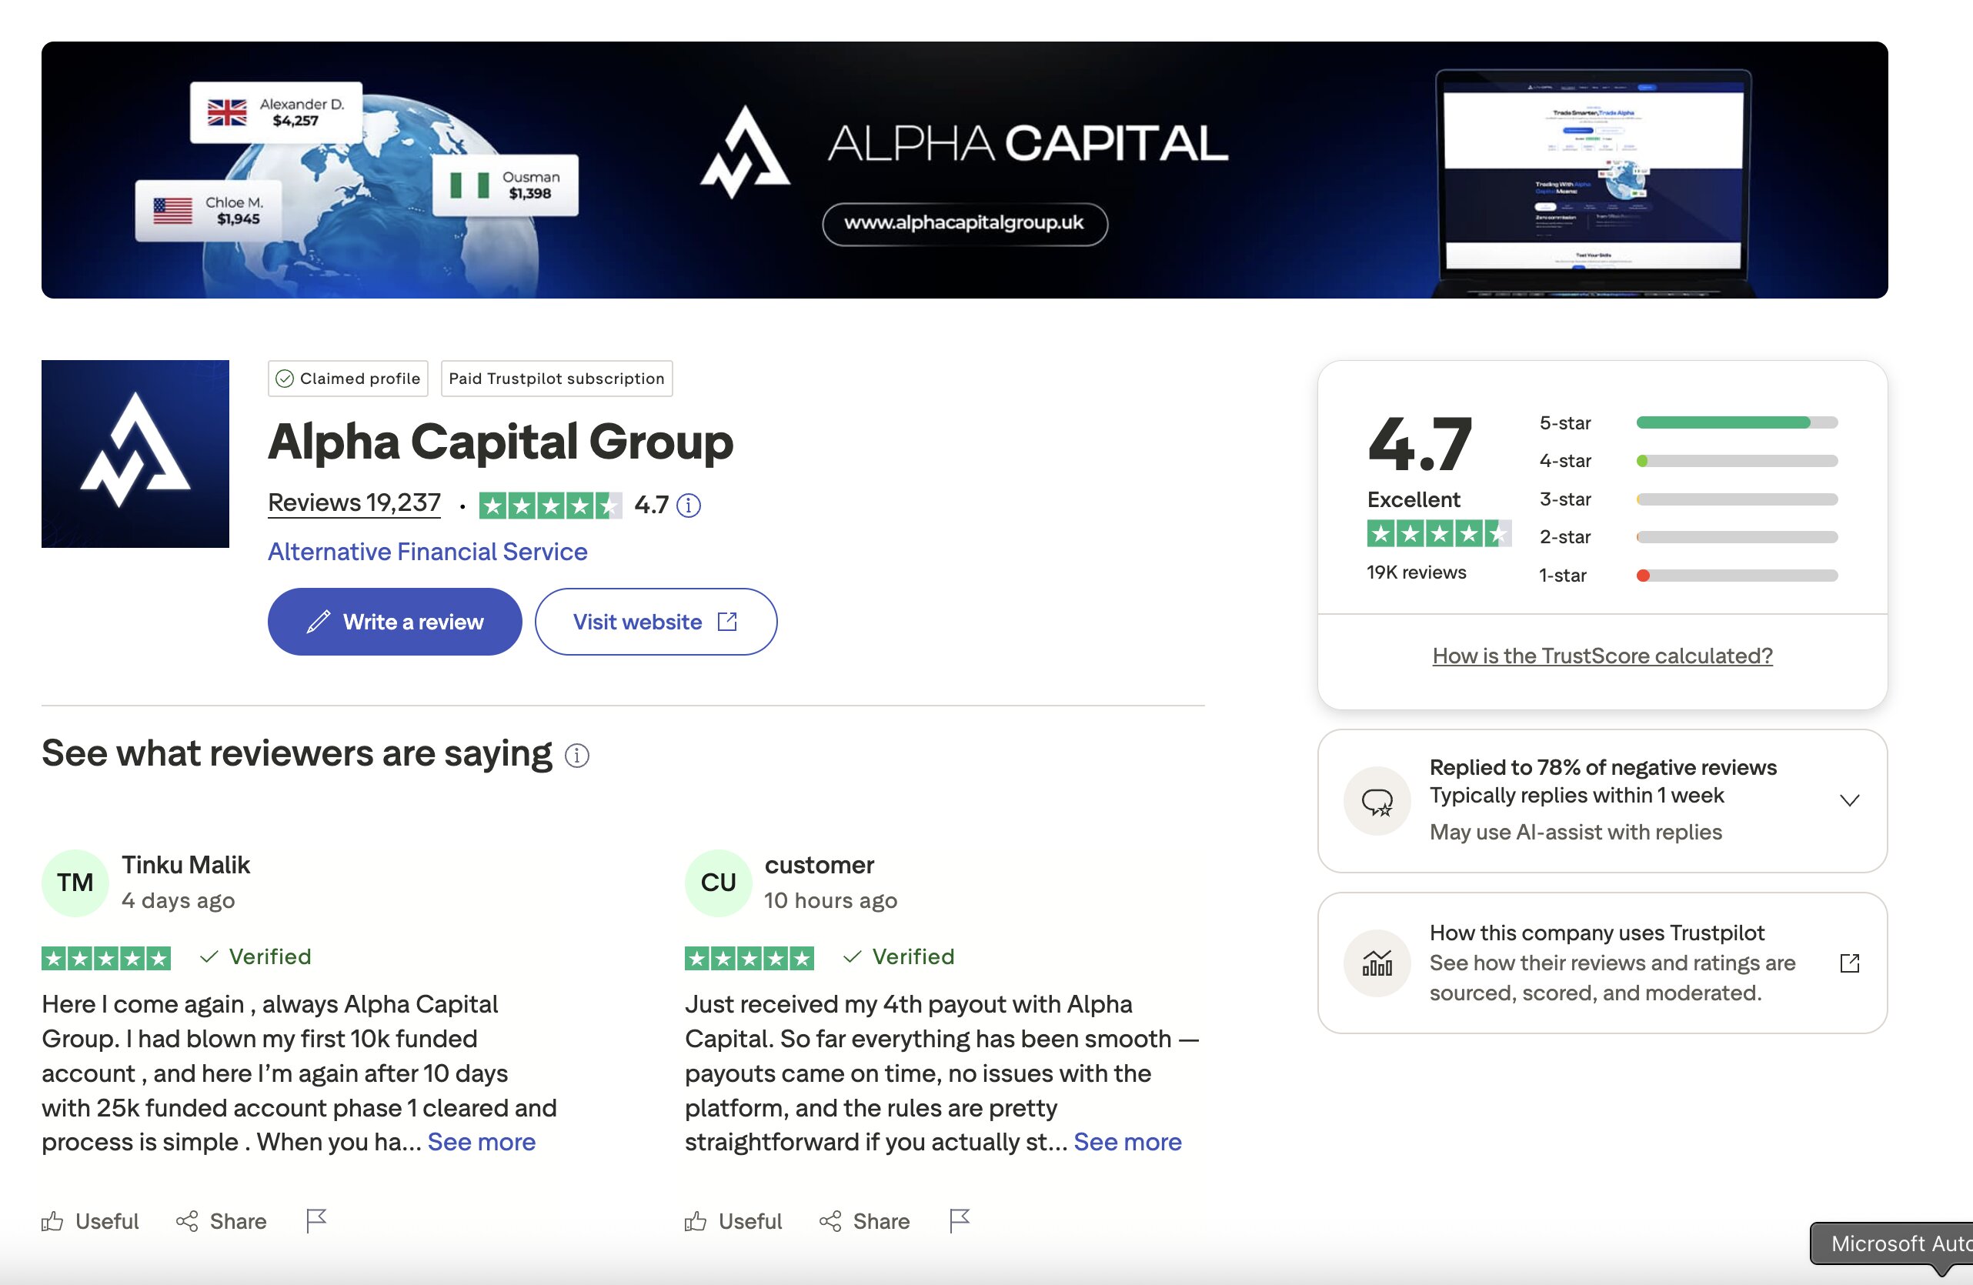
Task: Click the Write a review button
Action: point(395,622)
